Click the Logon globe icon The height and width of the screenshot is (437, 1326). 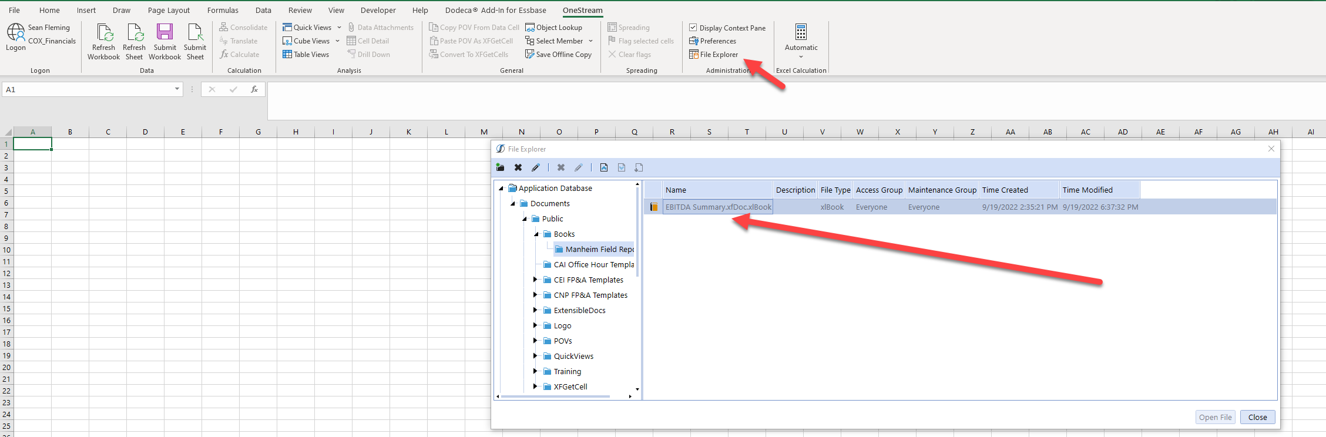click(x=16, y=33)
